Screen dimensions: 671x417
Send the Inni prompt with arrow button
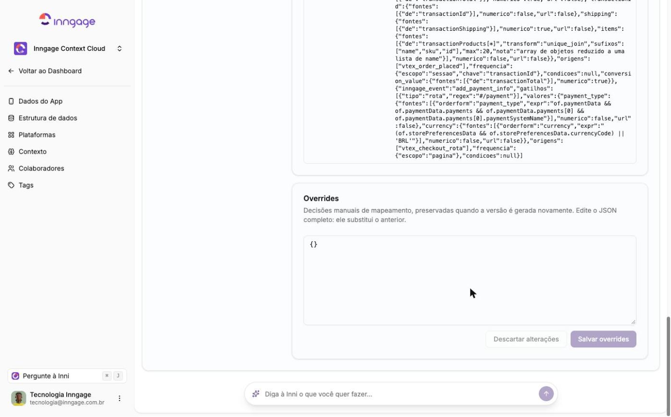[x=546, y=394]
